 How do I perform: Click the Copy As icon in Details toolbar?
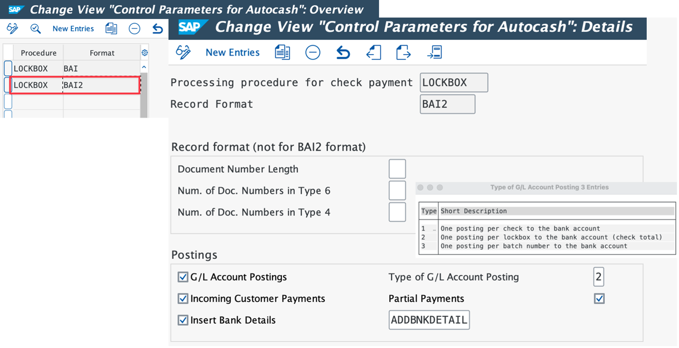tap(282, 52)
